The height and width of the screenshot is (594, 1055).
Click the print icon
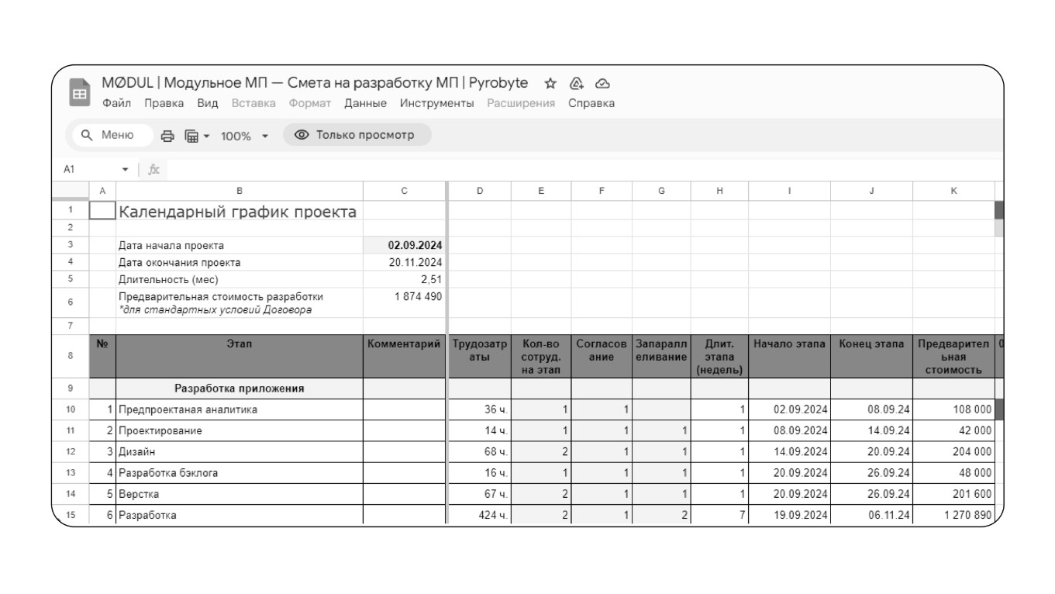[167, 136]
